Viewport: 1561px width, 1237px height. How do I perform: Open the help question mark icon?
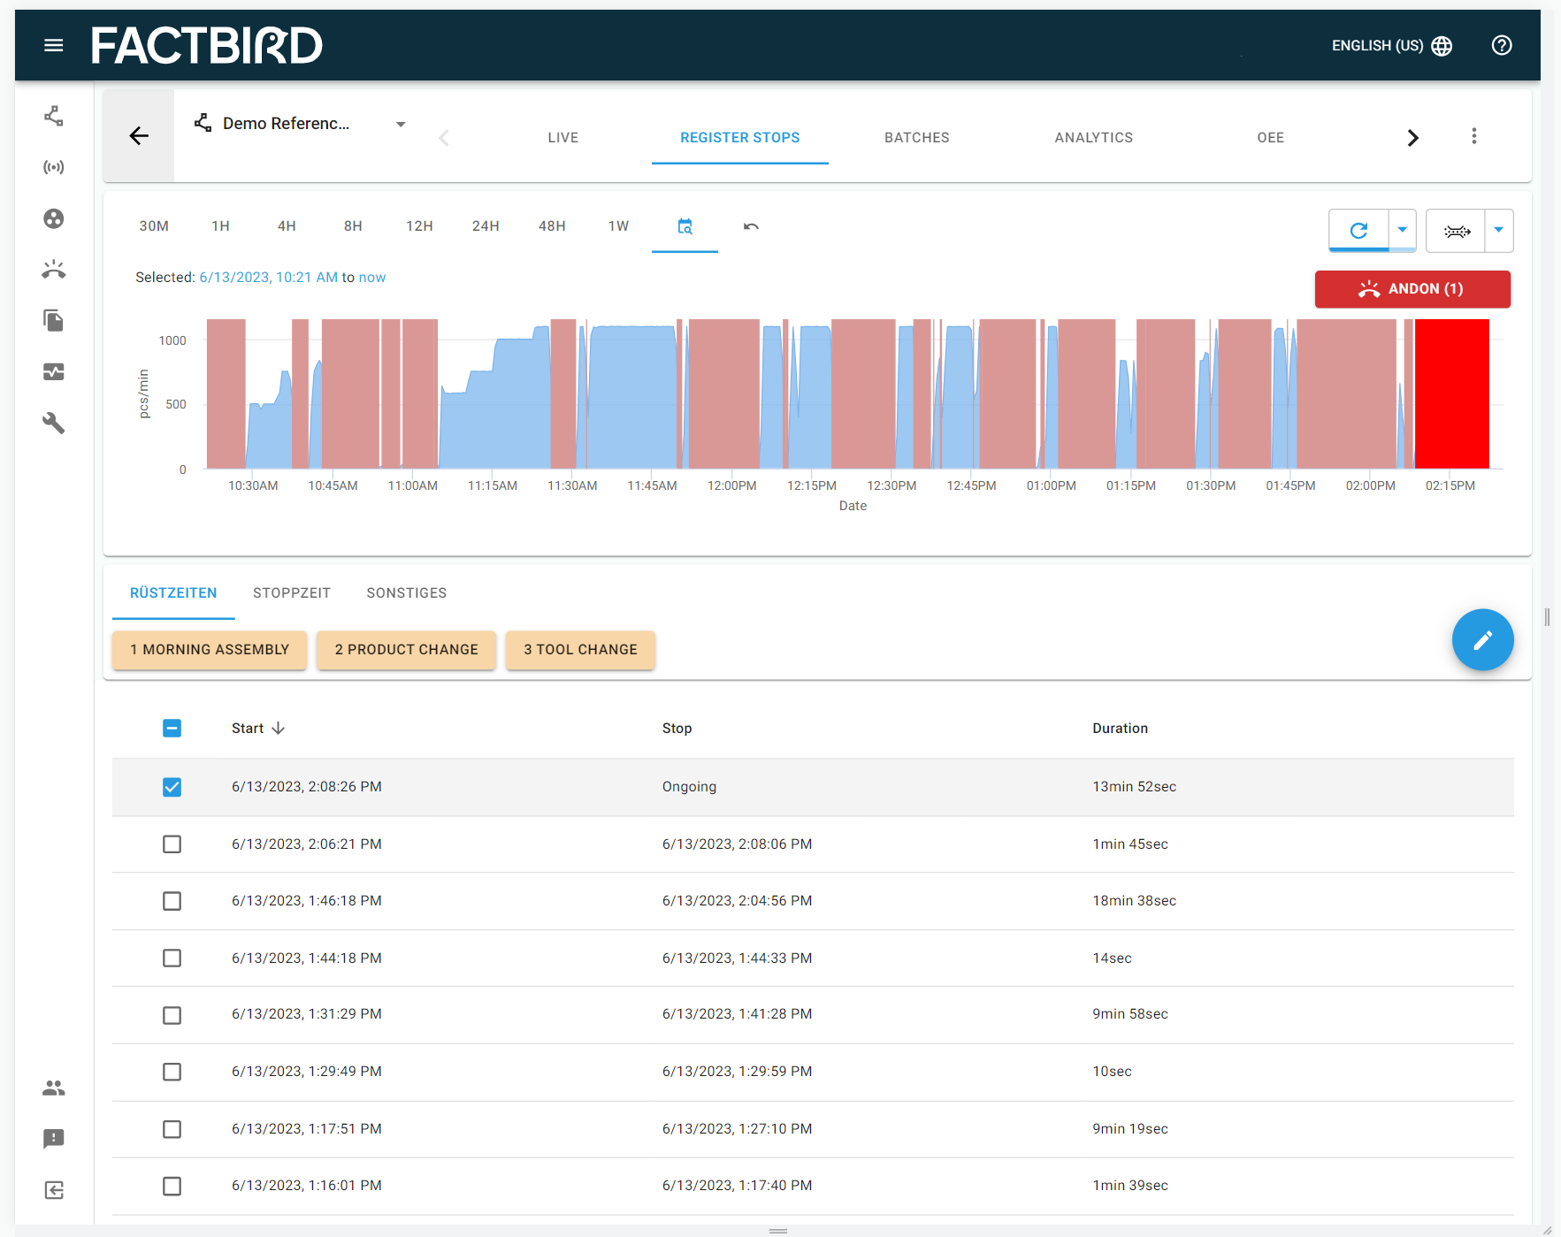pos(1501,45)
